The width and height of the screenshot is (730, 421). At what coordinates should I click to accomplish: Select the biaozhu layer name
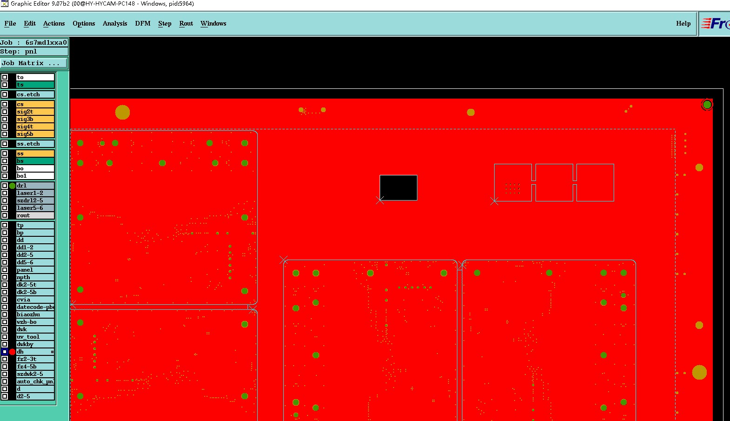coord(35,314)
